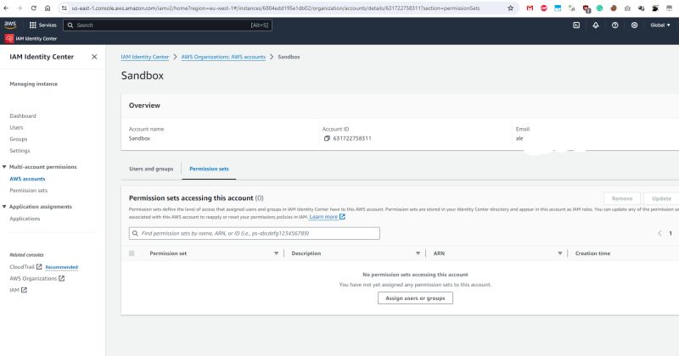679x356 pixels.
Task: Open the IAM related console link
Action: (x=18, y=290)
